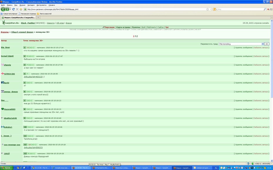
Task: Click the RL language indicator in taskbar
Action: click(216, 168)
